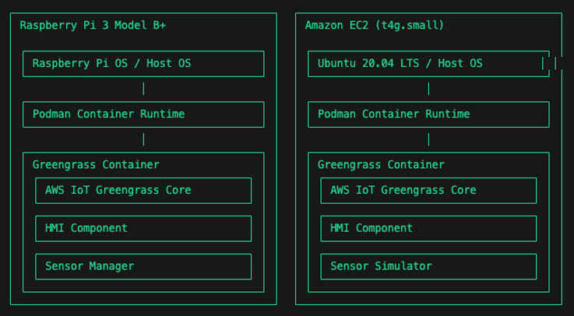Click the left Podman Container Runtime box
The image size is (574, 316).
tap(143, 114)
